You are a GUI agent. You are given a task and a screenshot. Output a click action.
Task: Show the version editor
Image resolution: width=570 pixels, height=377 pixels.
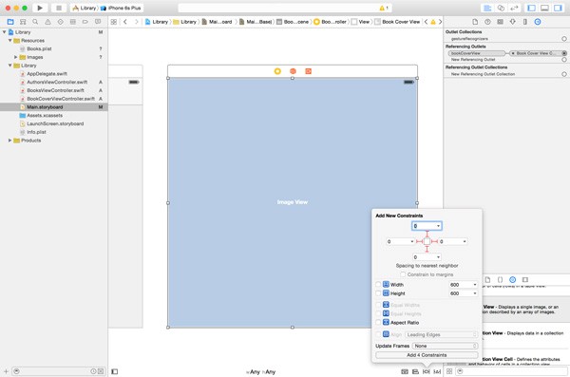[514, 8]
